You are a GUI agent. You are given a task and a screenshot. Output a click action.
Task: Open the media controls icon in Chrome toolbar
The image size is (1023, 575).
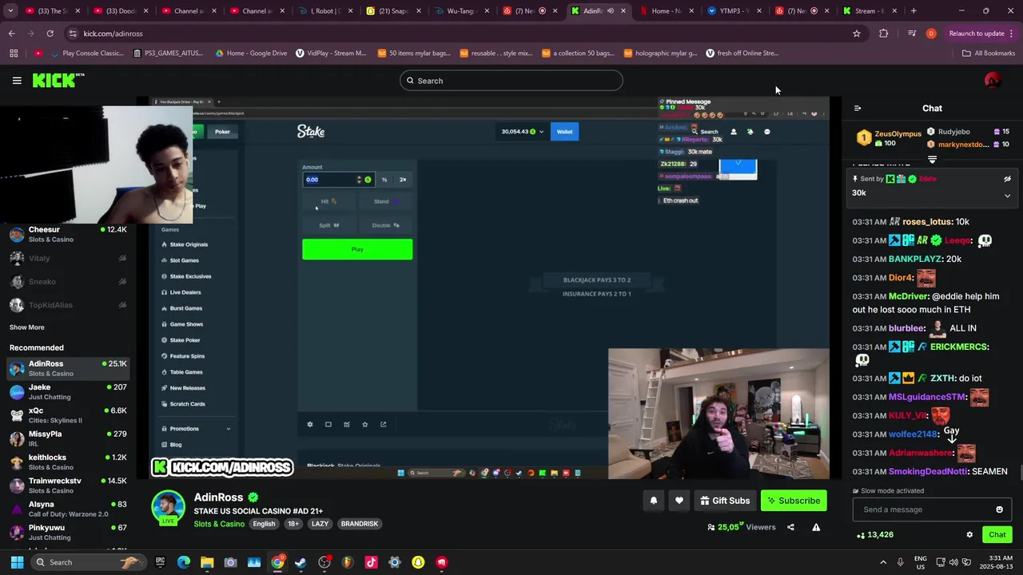(912, 34)
